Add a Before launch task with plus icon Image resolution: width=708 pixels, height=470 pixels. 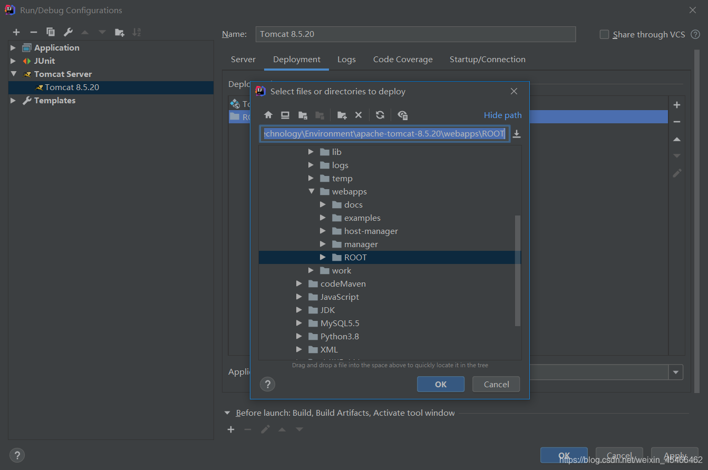(x=231, y=429)
